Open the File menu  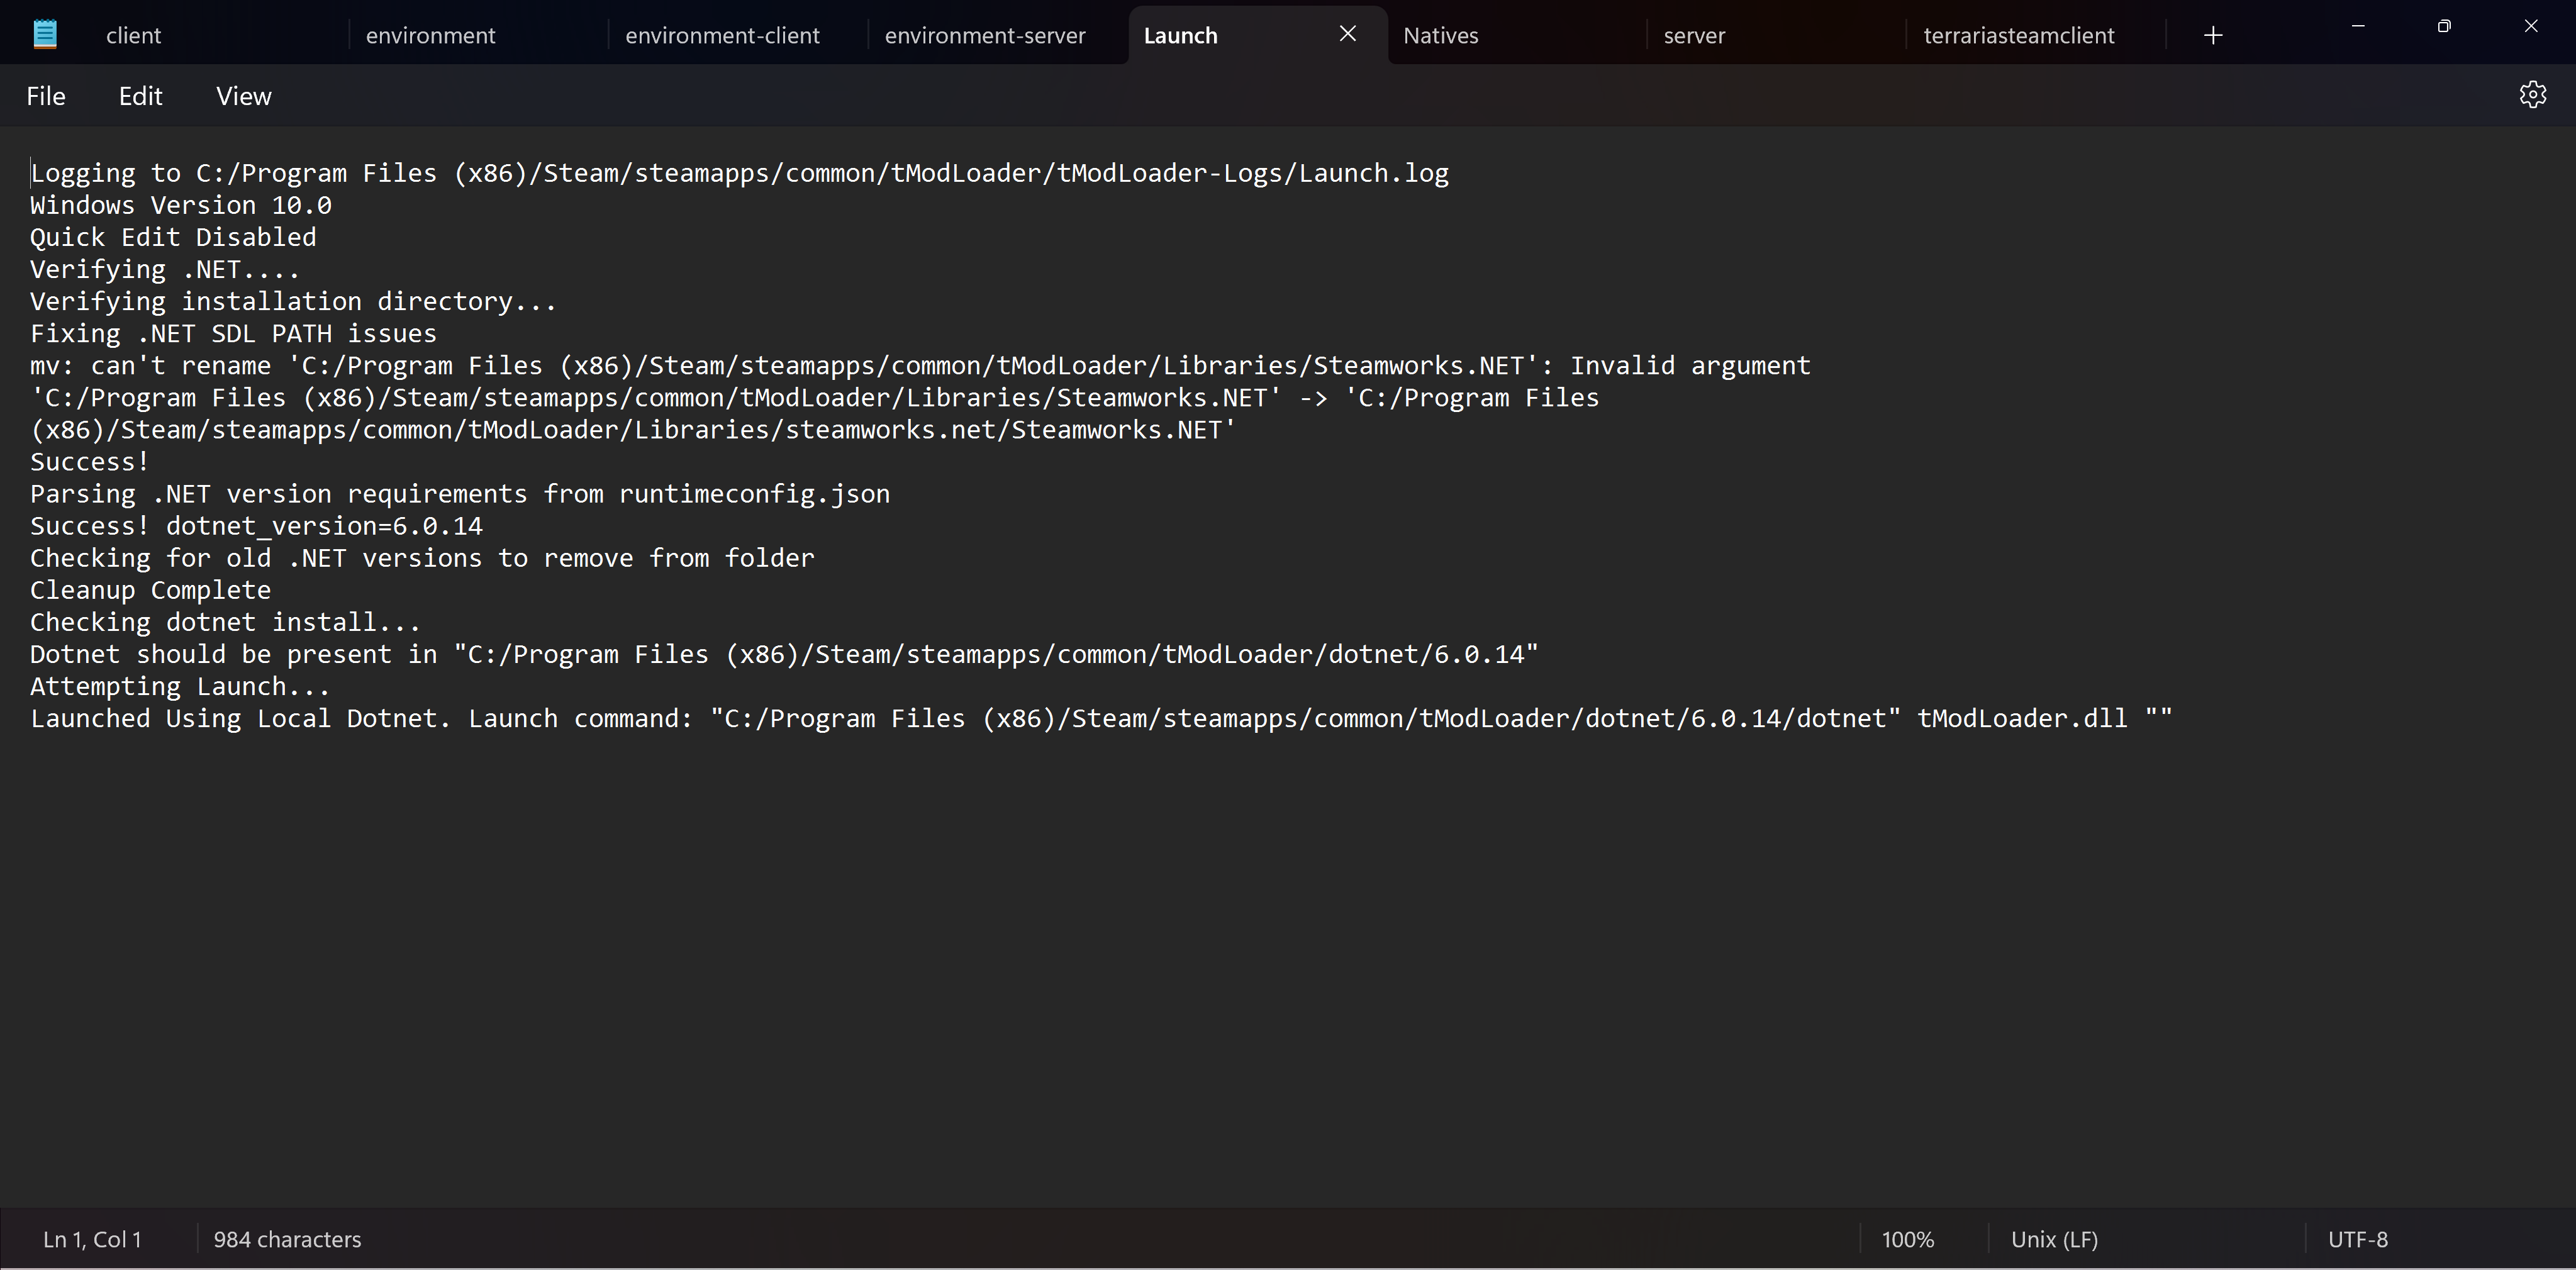tap(46, 96)
